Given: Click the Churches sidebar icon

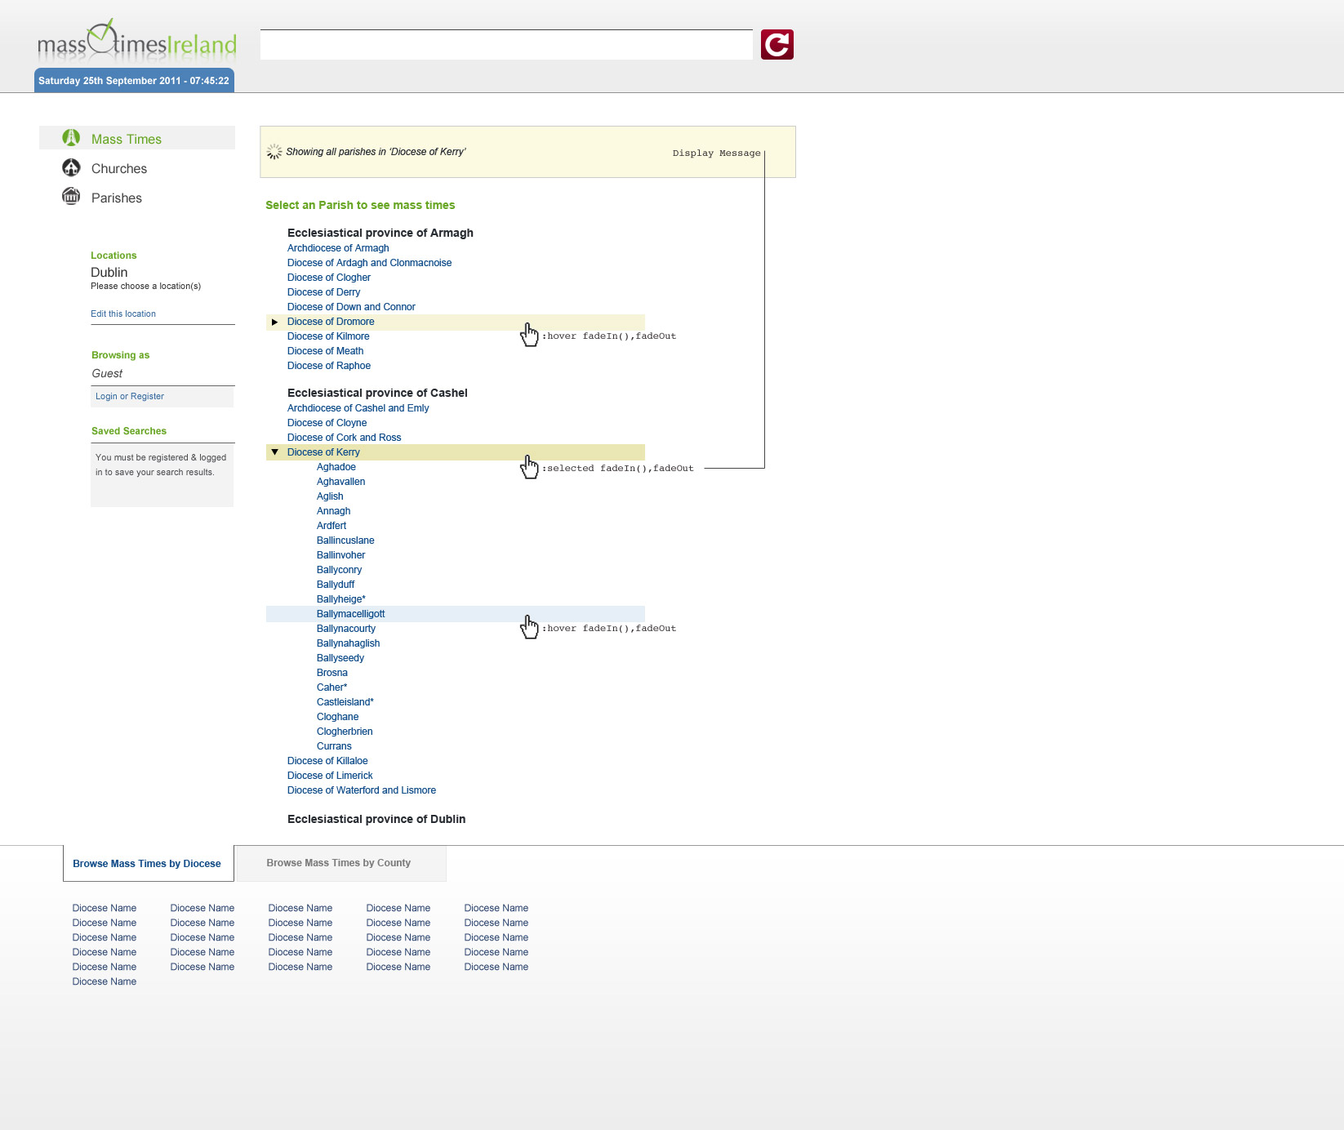Looking at the screenshot, I should click(x=71, y=167).
